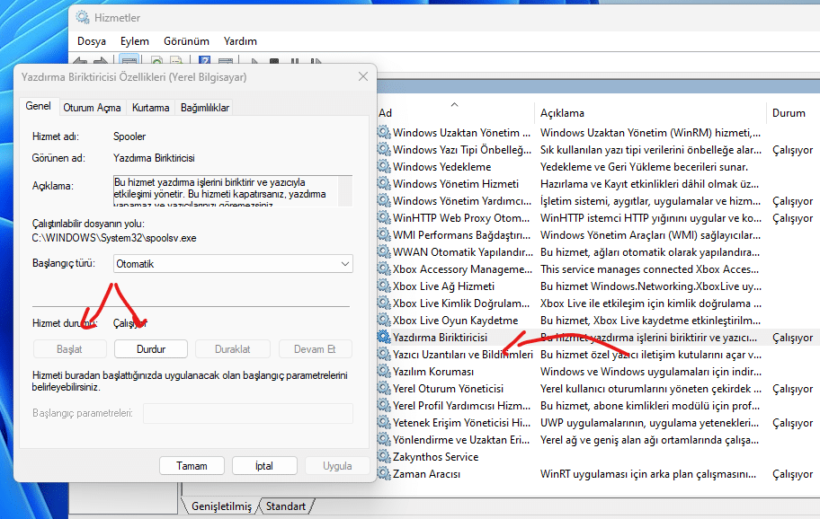Cancel with the İptal button
This screenshot has height=519, width=820.
coord(264,466)
